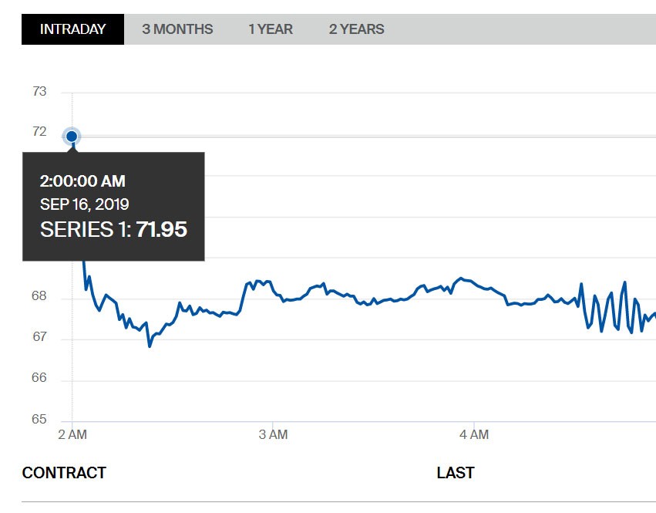Viewport: 656px width, 513px height.
Task: Switch to the 3 MONTHS tab
Action: coord(177,29)
